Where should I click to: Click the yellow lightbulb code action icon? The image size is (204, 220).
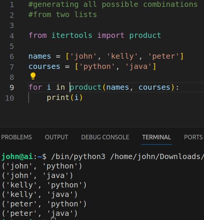33,76
